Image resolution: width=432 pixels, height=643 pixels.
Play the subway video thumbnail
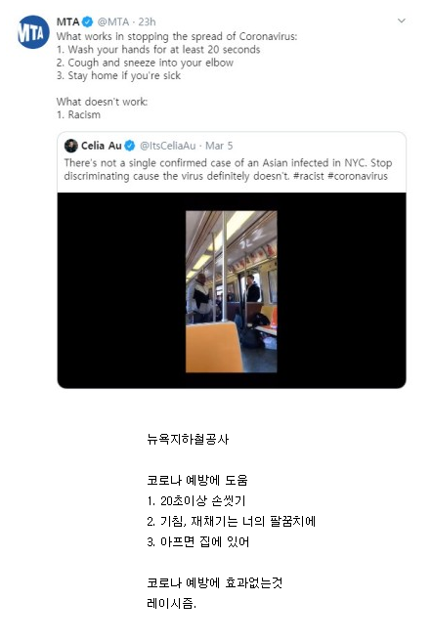(x=231, y=291)
